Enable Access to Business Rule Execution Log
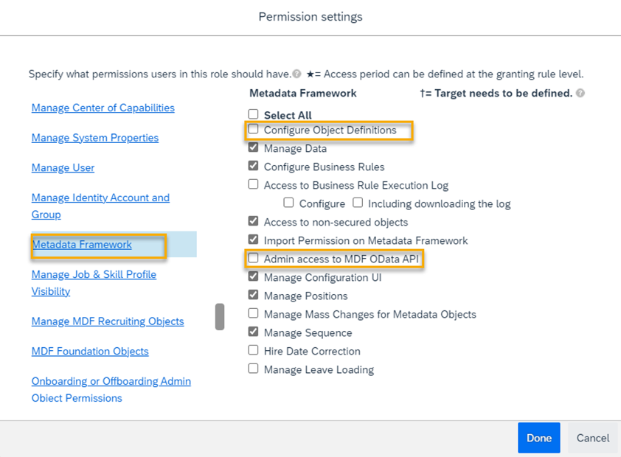The image size is (621, 457). click(253, 184)
